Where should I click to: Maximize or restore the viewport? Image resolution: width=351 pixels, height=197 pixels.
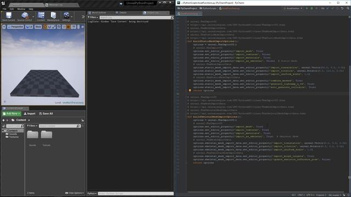pos(82,27)
